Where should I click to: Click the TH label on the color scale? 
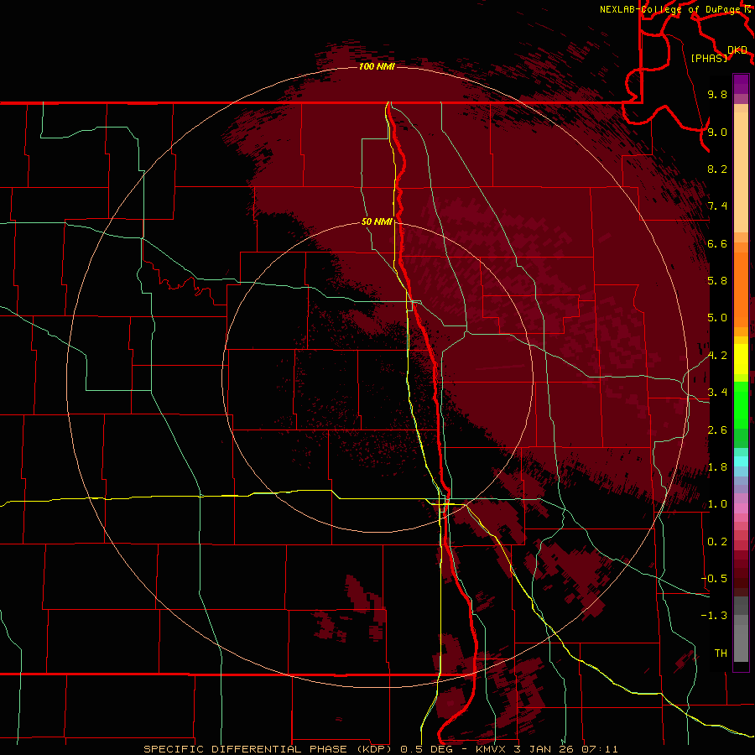[721, 653]
